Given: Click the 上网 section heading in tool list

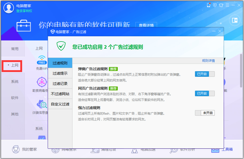Looking at the screenshot, I should [x=39, y=48].
